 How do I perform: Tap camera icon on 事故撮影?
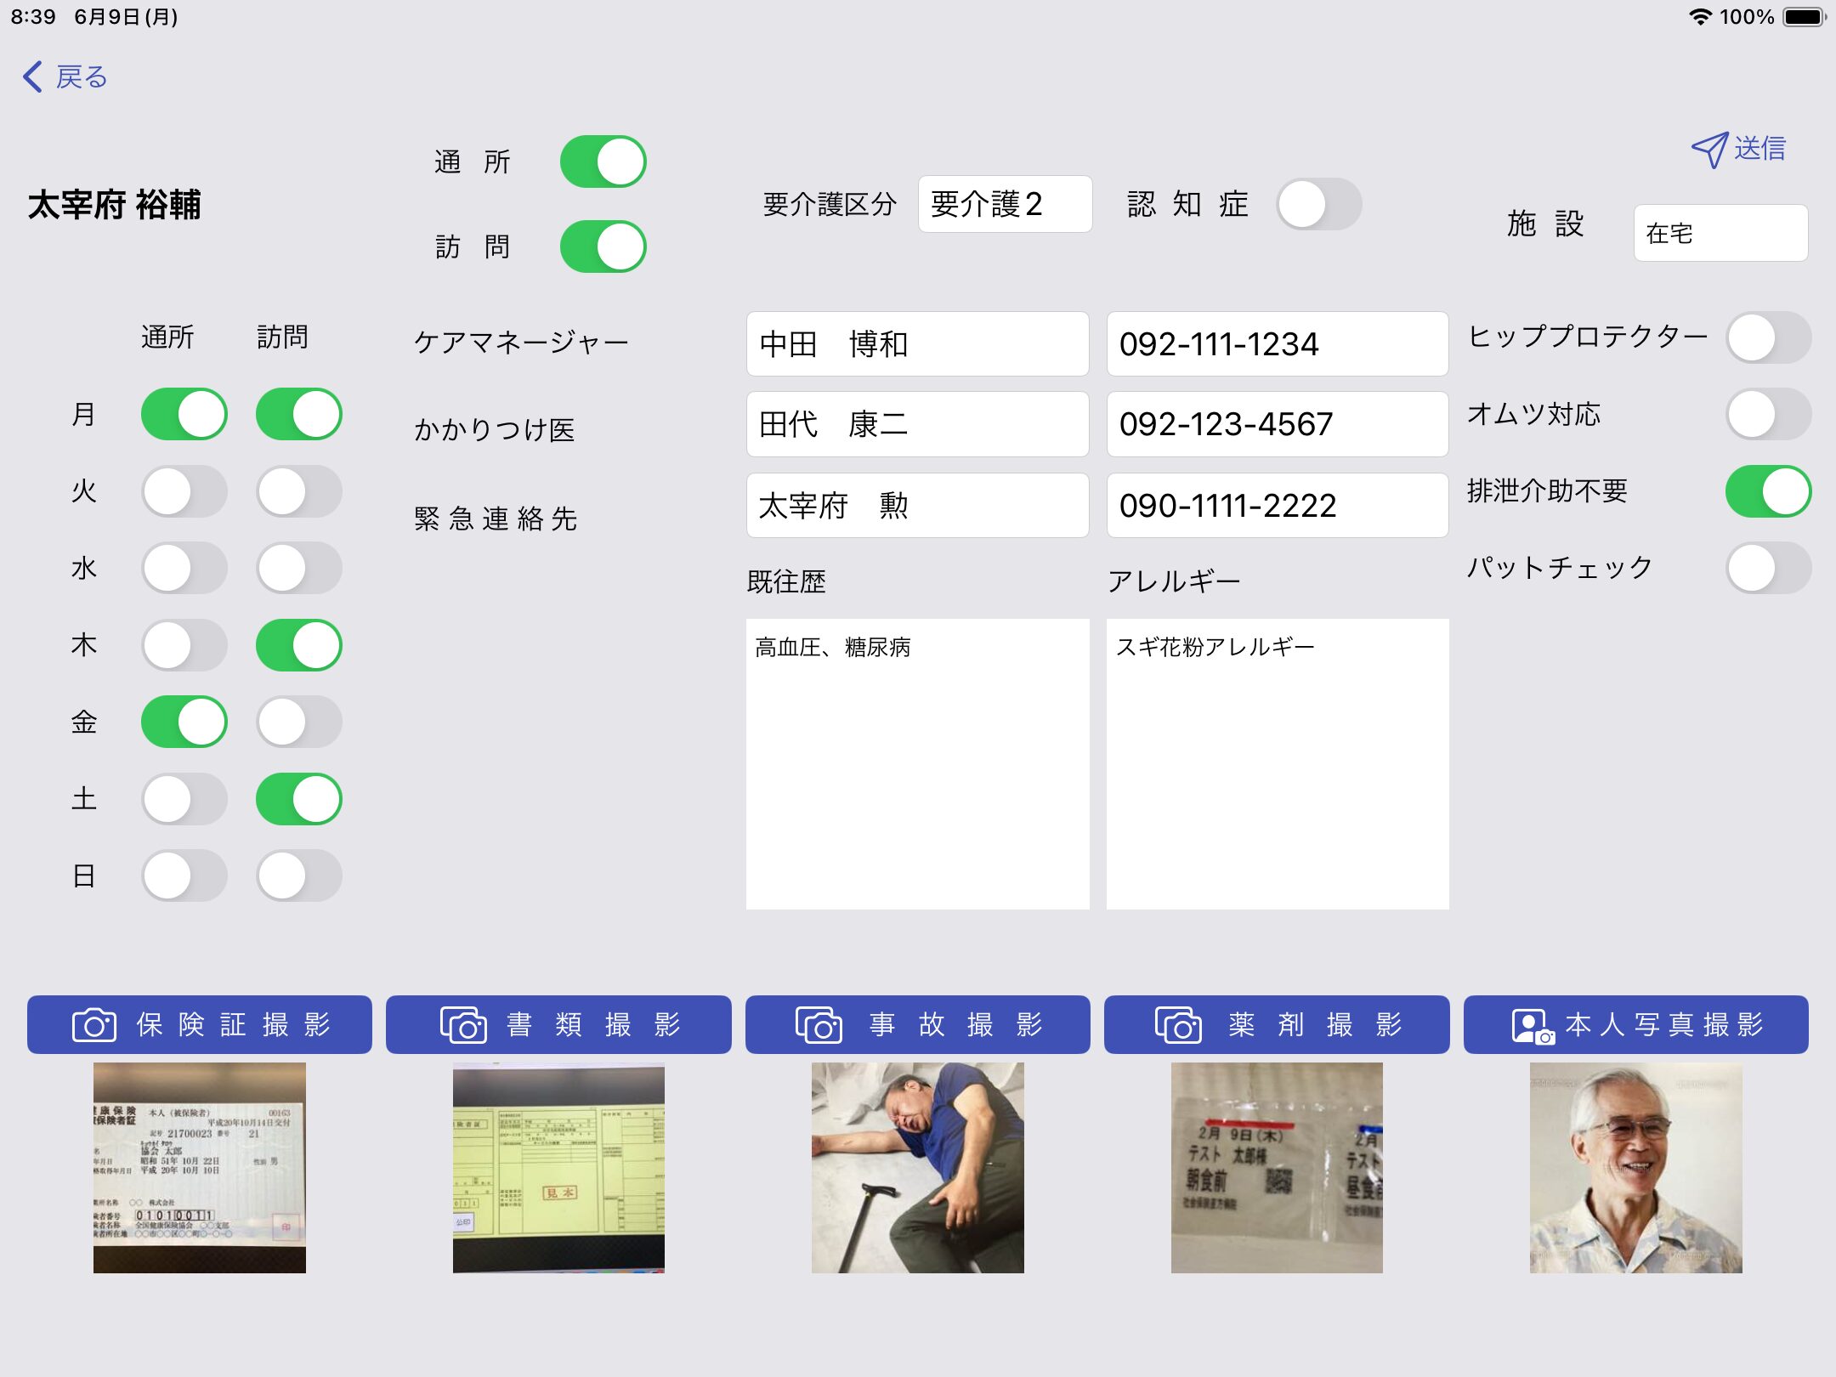point(818,1024)
